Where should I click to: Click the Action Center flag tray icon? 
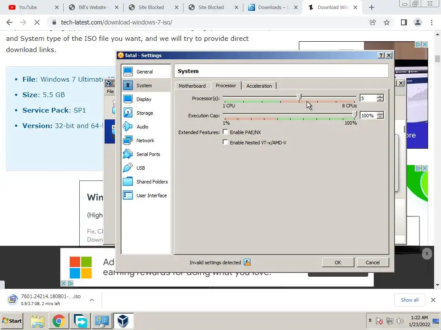point(379,321)
